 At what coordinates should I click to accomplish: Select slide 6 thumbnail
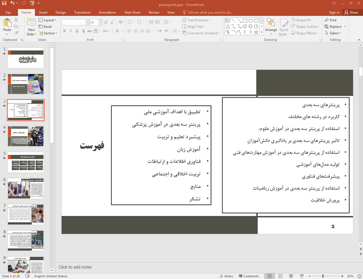[x=26, y=188]
